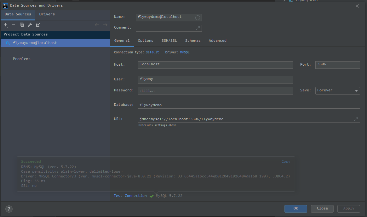
Task: Expand the URL field editor
Action: coord(356,119)
